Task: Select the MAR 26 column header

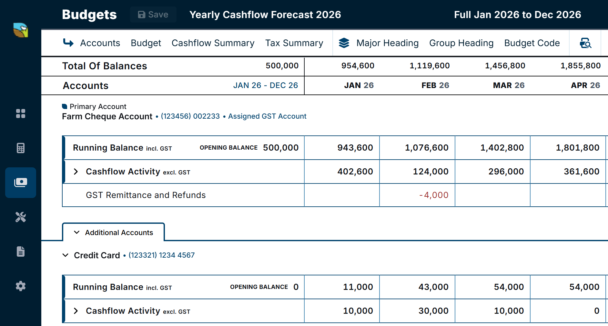Action: [509, 85]
